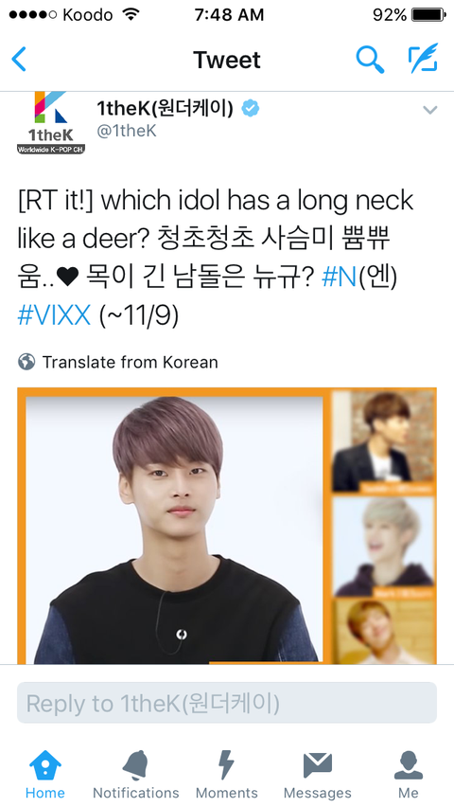Open the Messages tab
This screenshot has width=454, height=807.
[317, 775]
